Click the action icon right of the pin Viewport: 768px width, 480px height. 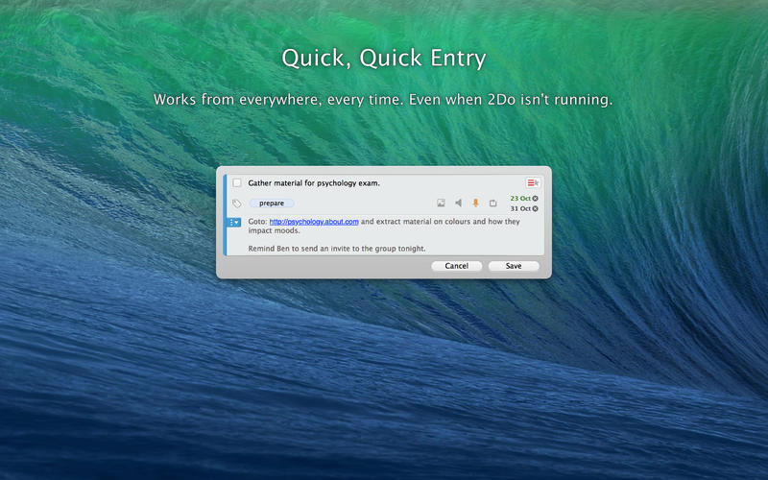pos(492,204)
